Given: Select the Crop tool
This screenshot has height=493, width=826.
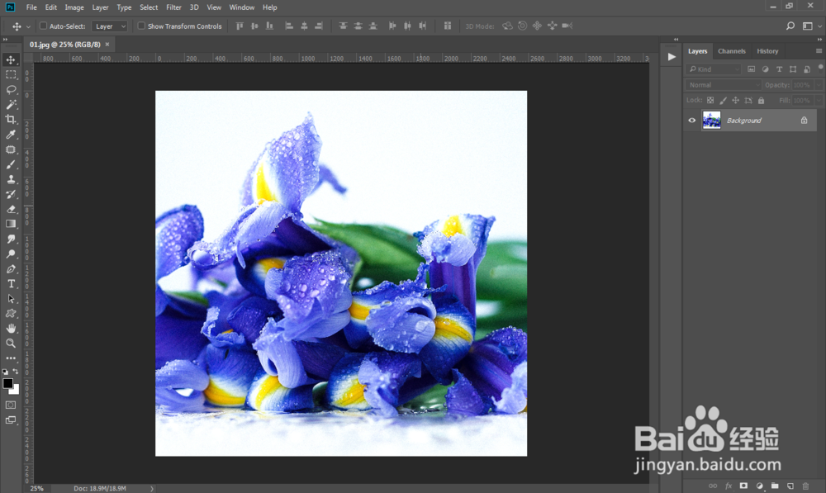Looking at the screenshot, I should [x=12, y=119].
